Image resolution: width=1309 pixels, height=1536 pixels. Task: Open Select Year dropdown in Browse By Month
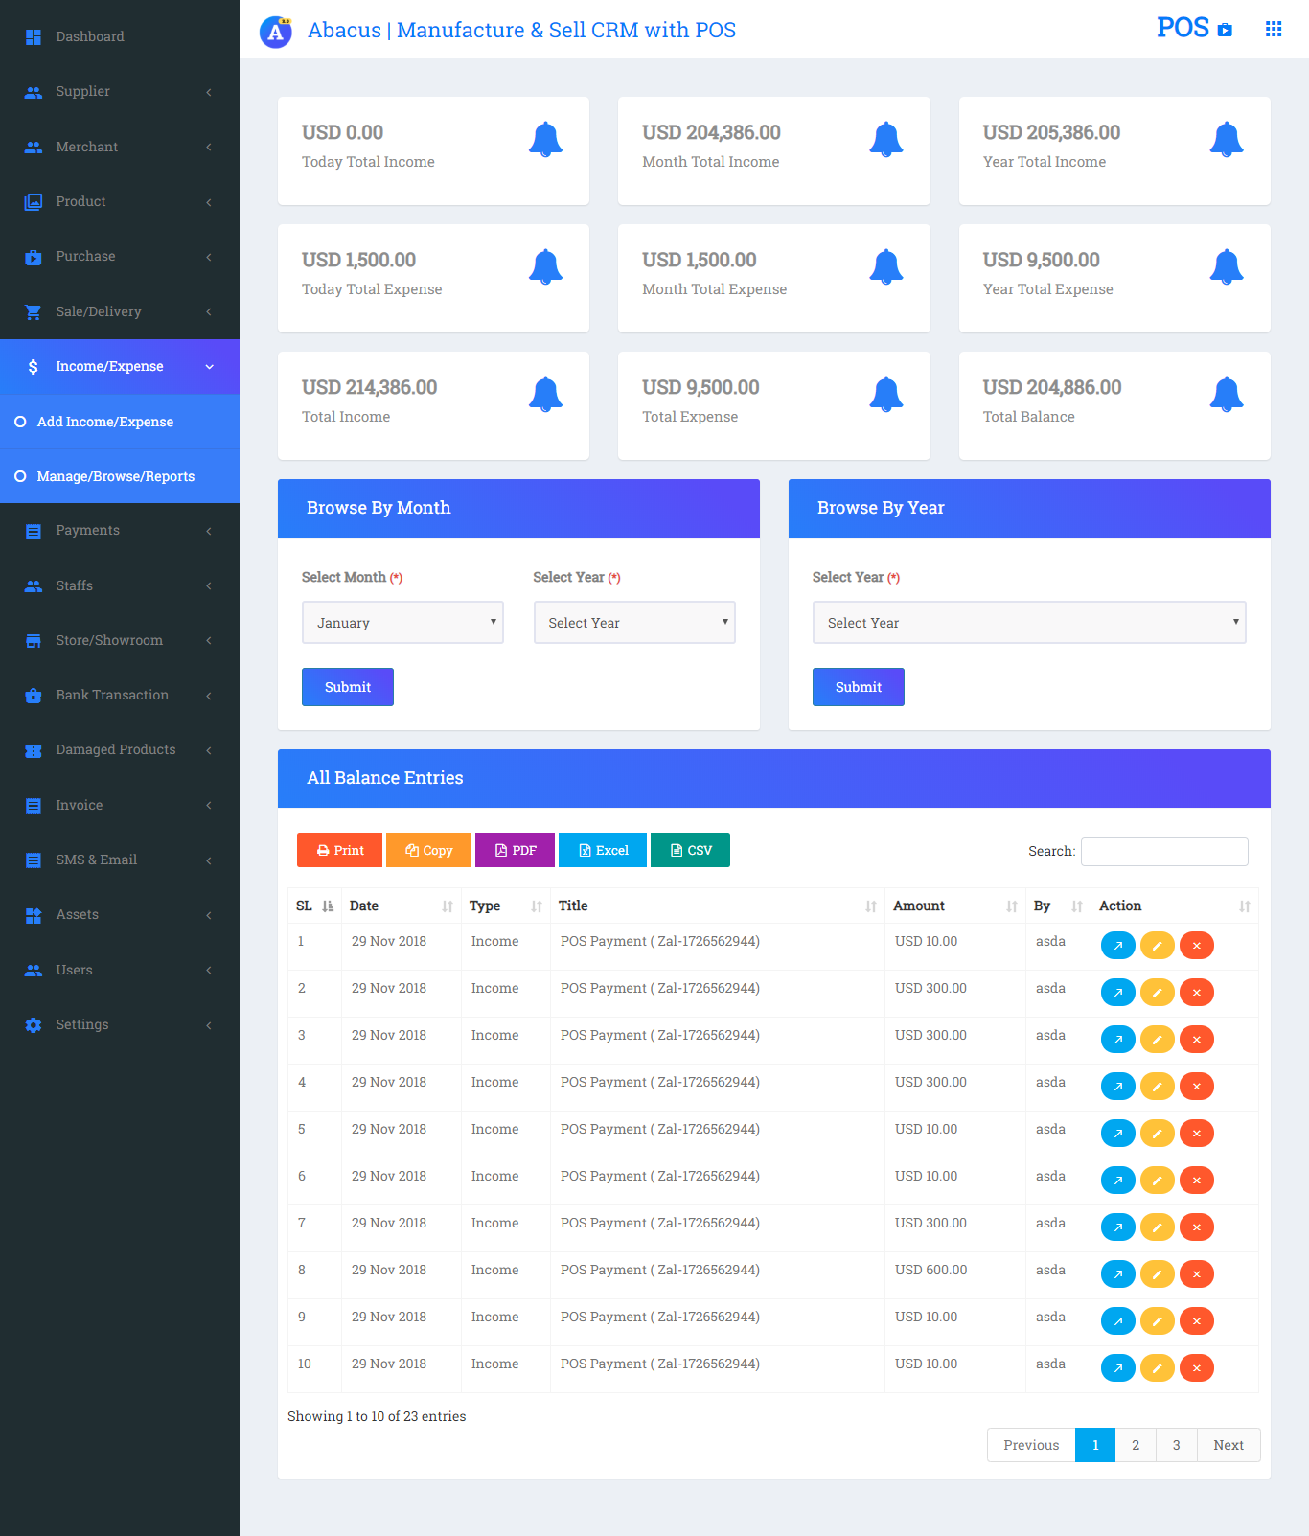tap(634, 623)
